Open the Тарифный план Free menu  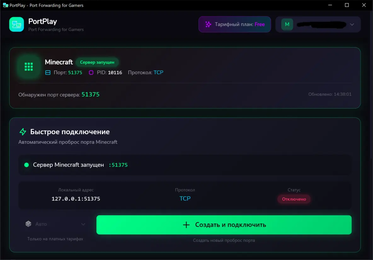pos(234,24)
